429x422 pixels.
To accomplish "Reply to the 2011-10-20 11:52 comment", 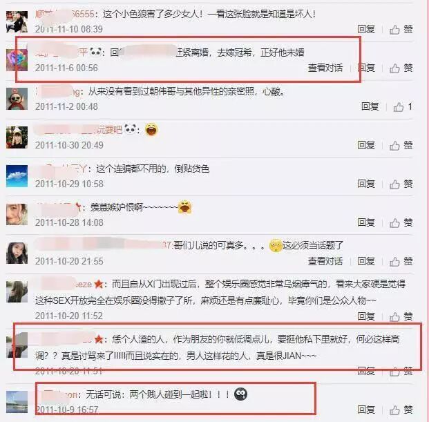I will click(x=366, y=316).
